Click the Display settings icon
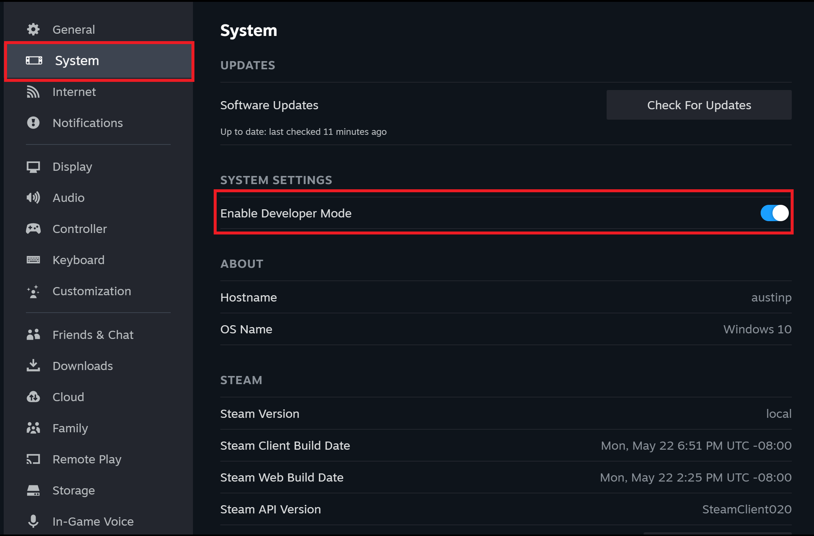814x536 pixels. tap(33, 166)
